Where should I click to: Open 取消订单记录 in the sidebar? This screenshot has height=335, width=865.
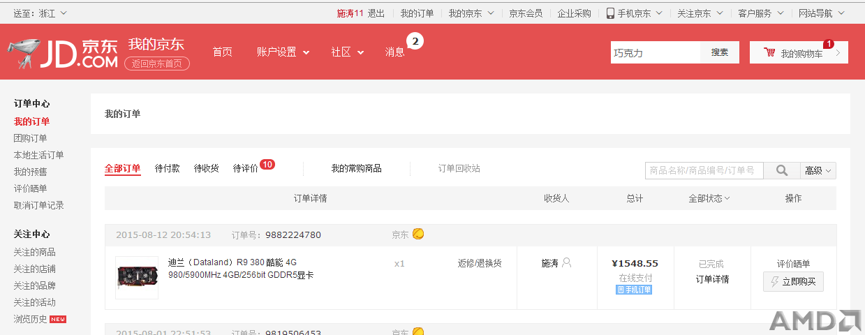coord(39,205)
